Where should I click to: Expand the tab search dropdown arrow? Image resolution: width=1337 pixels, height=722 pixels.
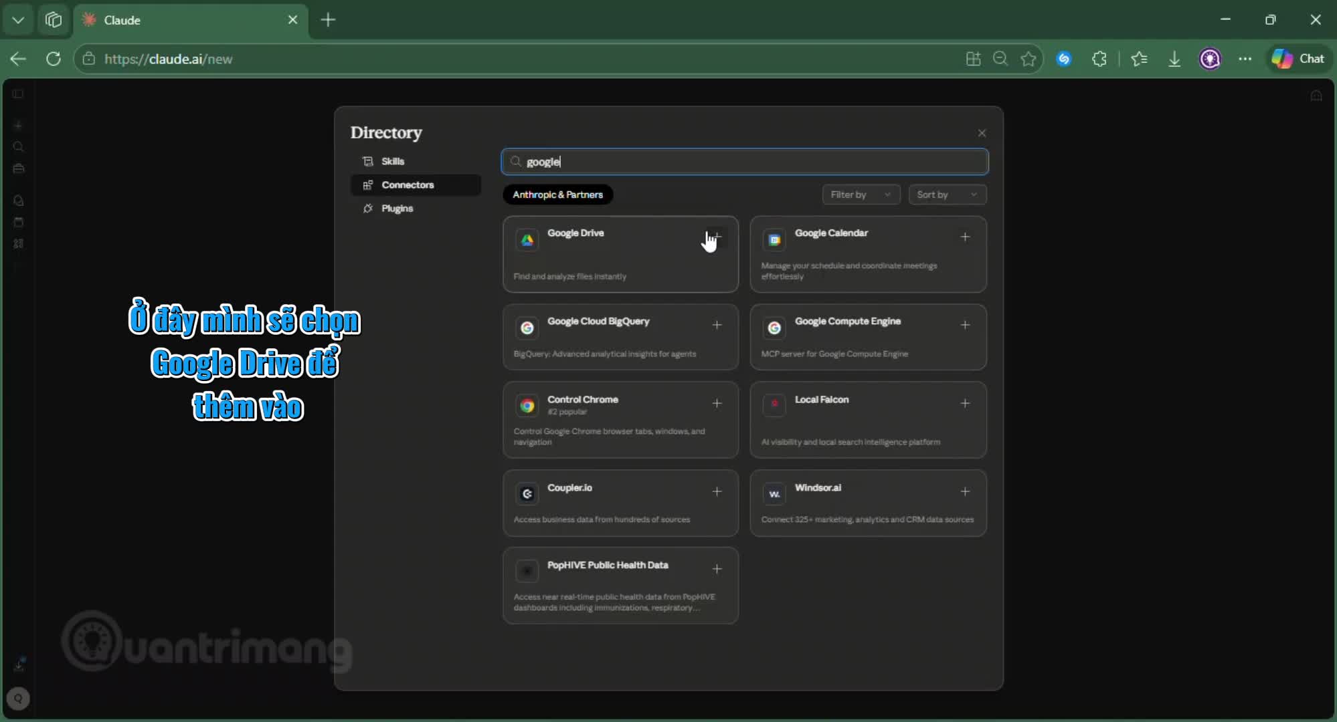[18, 20]
